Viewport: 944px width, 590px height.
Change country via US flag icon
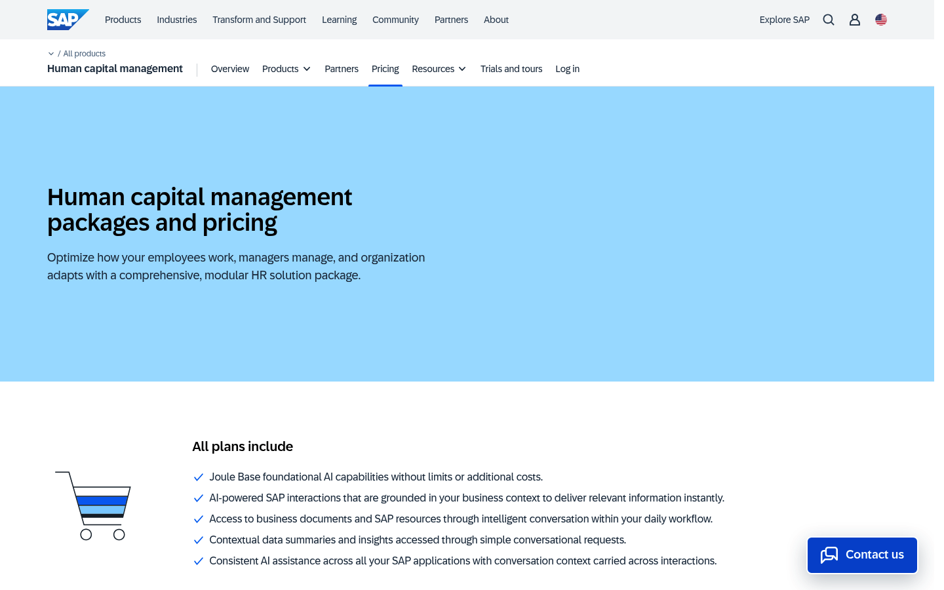pyautogui.click(x=881, y=20)
